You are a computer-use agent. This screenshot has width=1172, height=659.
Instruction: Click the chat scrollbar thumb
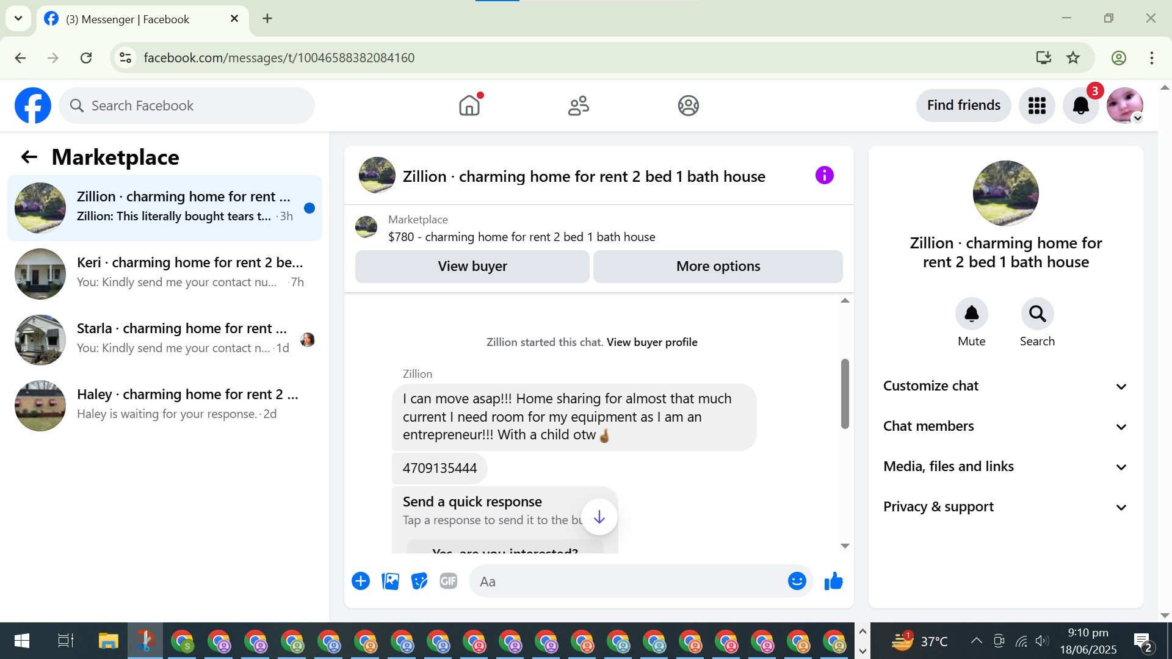(845, 394)
